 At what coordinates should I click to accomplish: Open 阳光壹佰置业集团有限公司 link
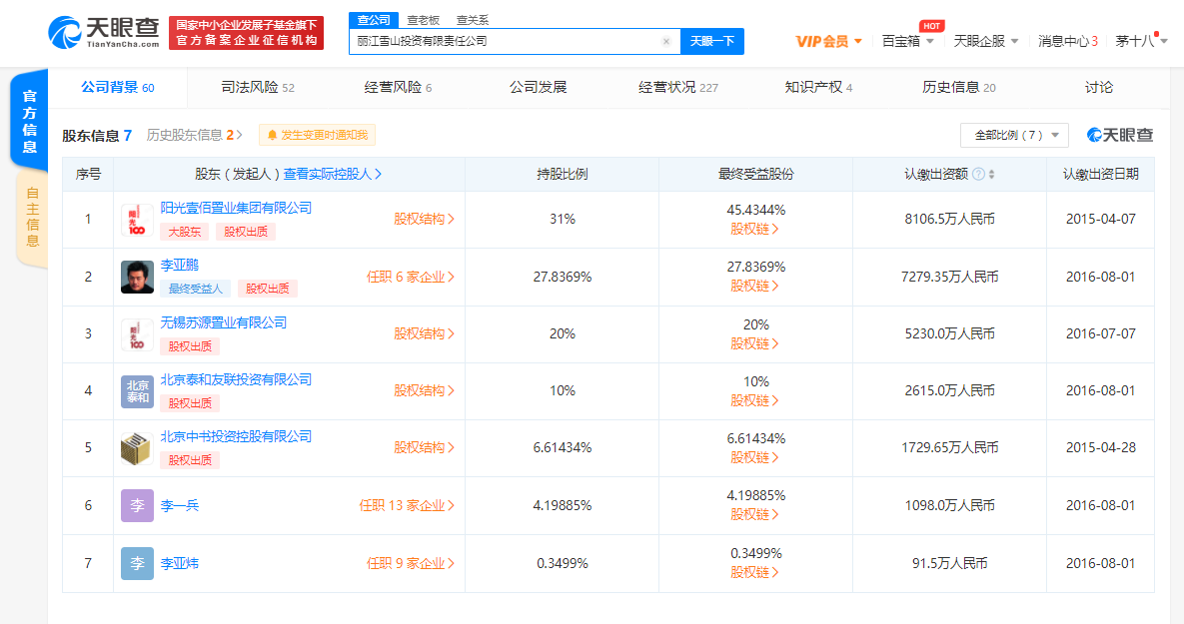pyautogui.click(x=236, y=209)
